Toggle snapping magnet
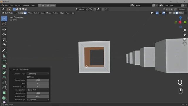This screenshot has width=188, height=106. tap(95, 9)
